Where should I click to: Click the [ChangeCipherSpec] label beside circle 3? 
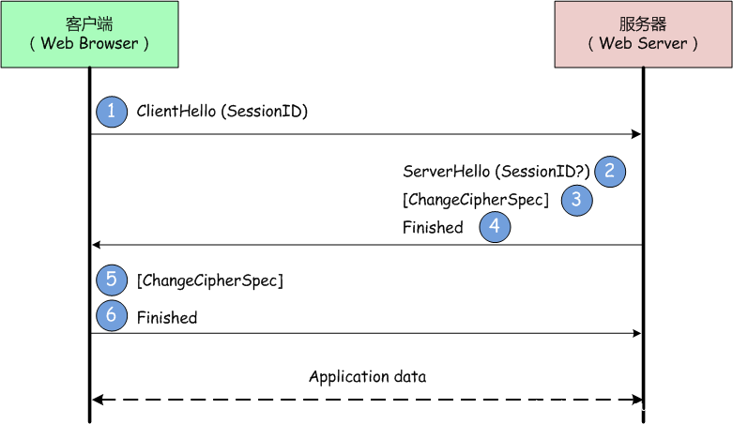click(x=476, y=200)
